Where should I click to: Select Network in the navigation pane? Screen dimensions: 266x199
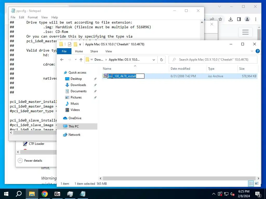coord(74,135)
